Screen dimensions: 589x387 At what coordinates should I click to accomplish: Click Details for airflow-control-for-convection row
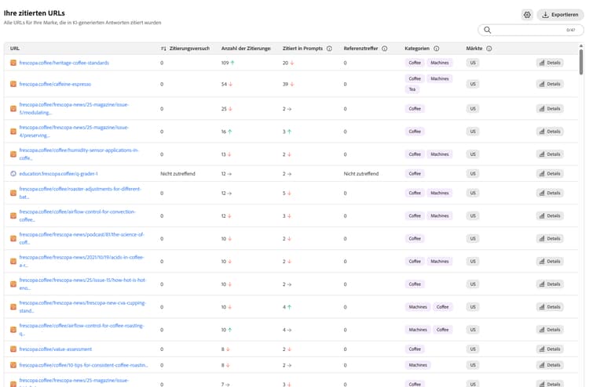click(x=550, y=215)
